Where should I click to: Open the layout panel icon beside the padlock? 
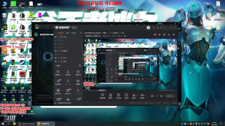point(164,34)
